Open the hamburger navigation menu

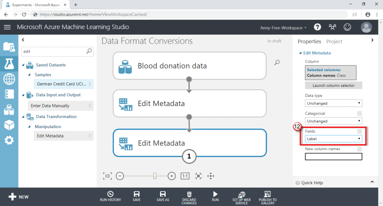[7, 27]
